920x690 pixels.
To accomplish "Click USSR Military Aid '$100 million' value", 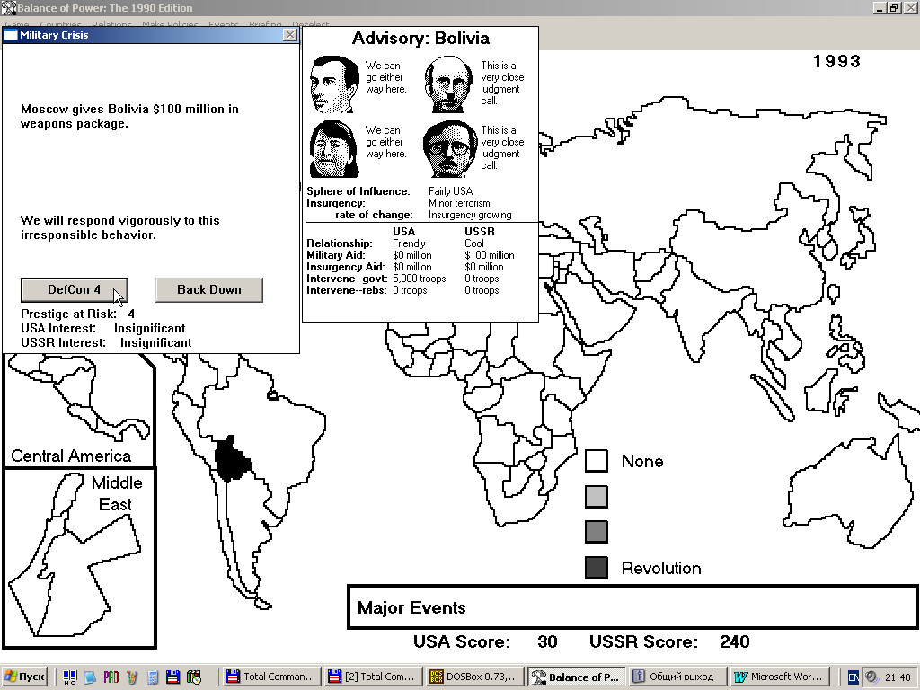I will click(490, 255).
